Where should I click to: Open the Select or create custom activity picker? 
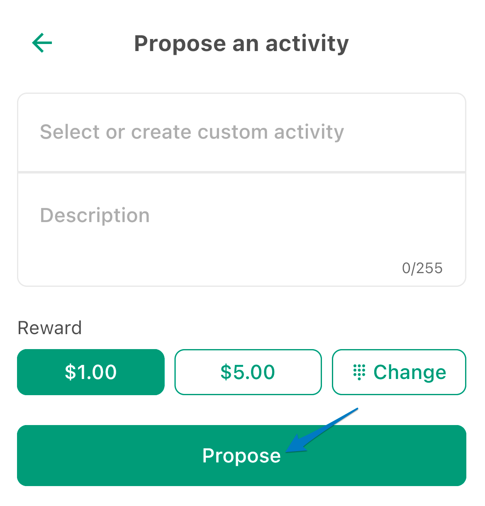(241, 132)
